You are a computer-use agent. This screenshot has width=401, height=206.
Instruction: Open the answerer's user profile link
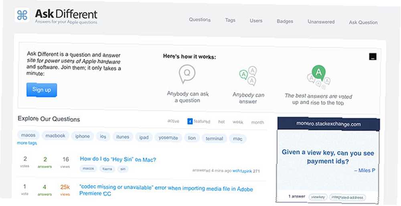click(x=242, y=171)
